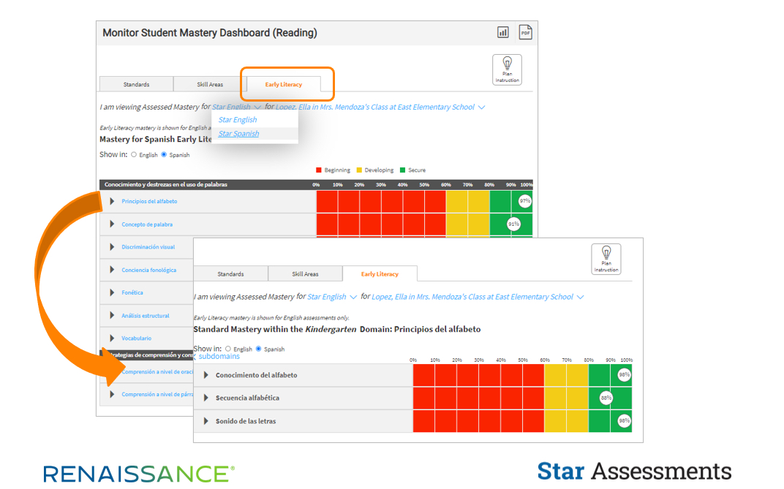
Task: Click the red Beginning legend swatch
Action: (319, 170)
